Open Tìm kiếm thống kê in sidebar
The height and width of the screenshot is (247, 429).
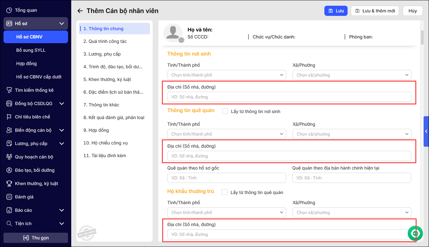(34, 90)
